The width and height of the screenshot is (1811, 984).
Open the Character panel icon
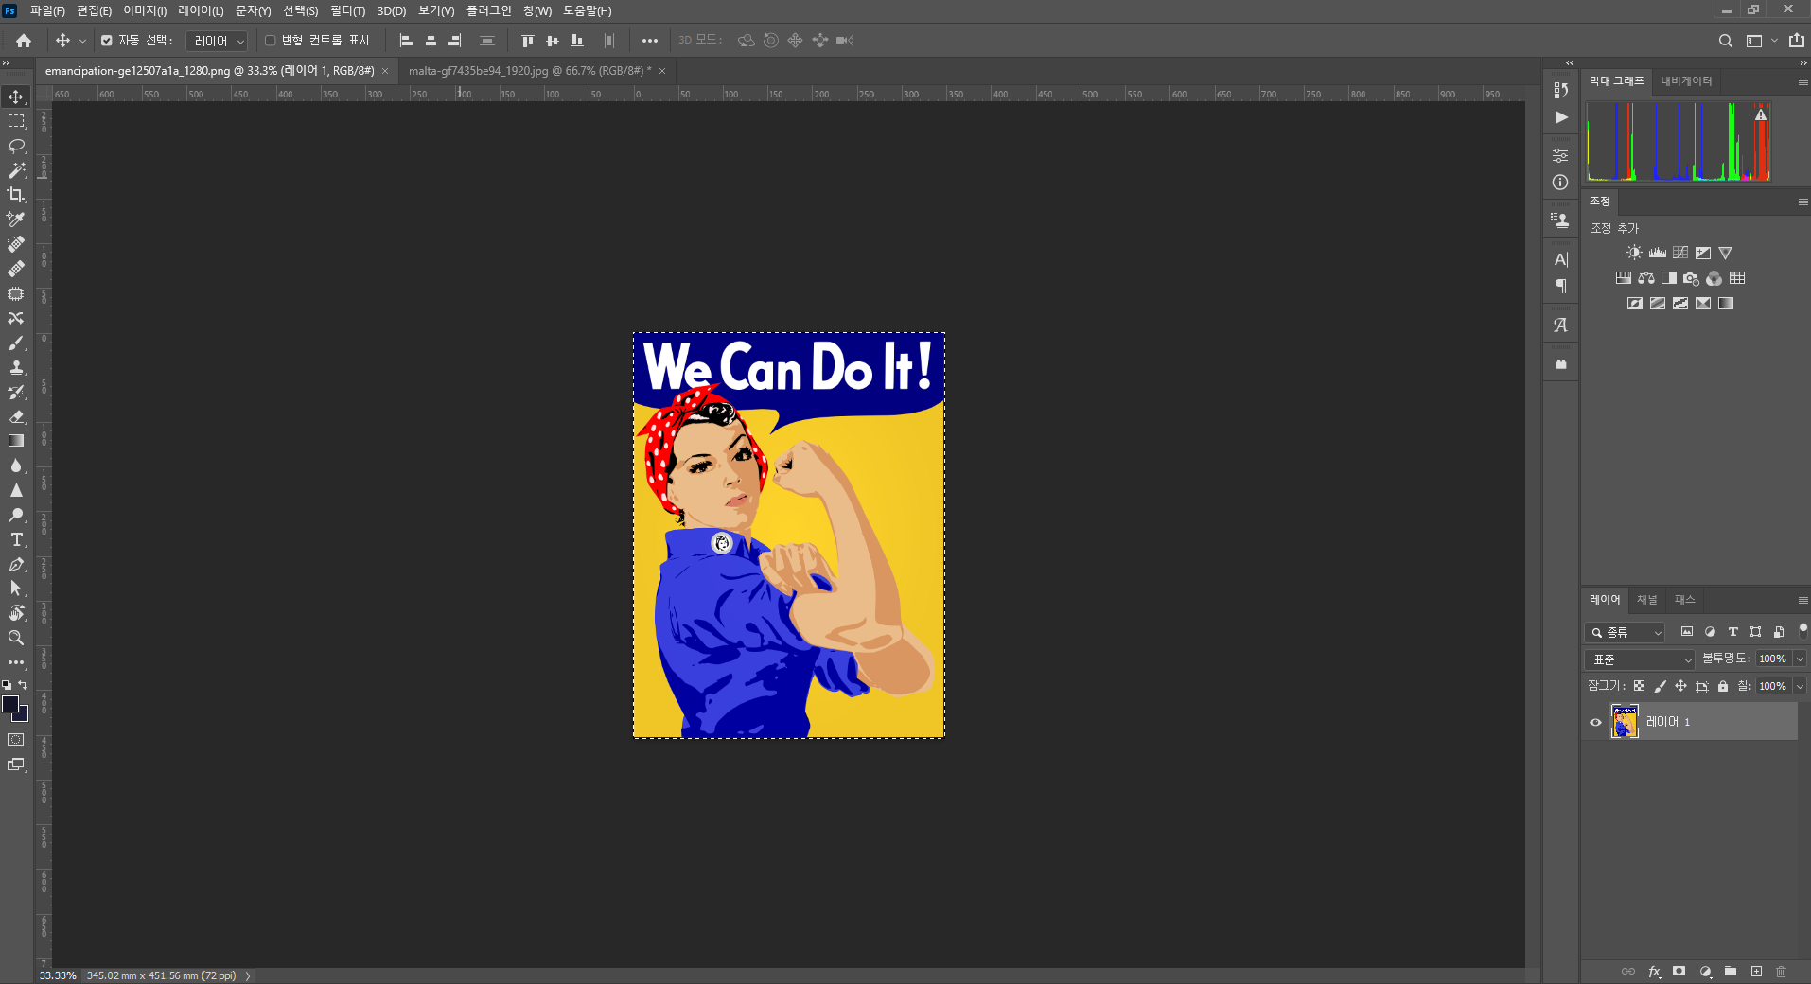pyautogui.click(x=1561, y=259)
